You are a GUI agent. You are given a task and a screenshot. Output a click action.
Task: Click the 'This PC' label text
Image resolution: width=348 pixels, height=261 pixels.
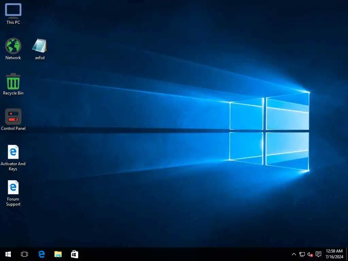(13, 22)
